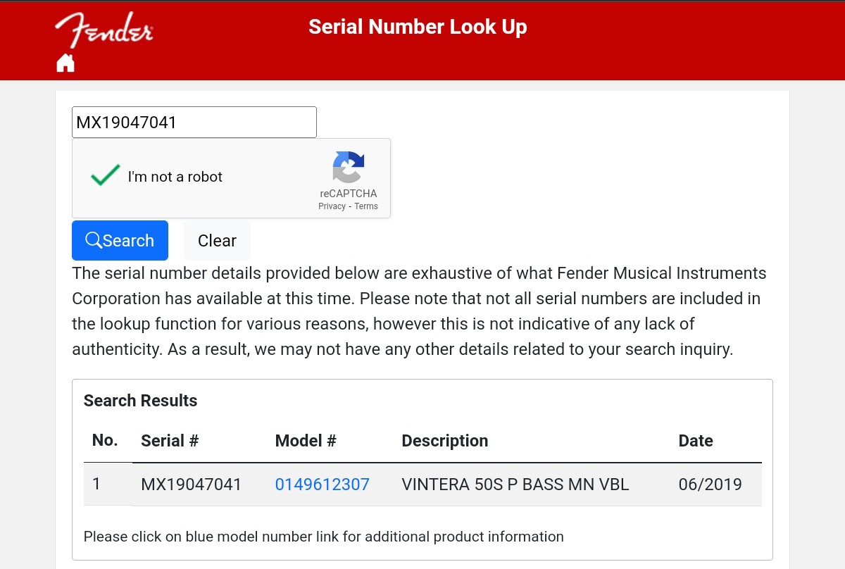This screenshot has height=569, width=845.
Task: Click the Date column header
Action: pyautogui.click(x=696, y=441)
